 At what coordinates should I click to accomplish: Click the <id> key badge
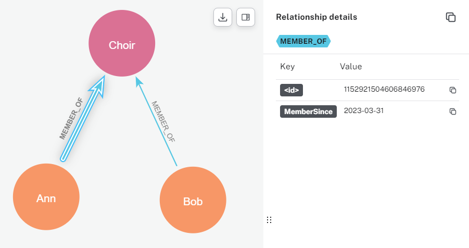(x=291, y=90)
